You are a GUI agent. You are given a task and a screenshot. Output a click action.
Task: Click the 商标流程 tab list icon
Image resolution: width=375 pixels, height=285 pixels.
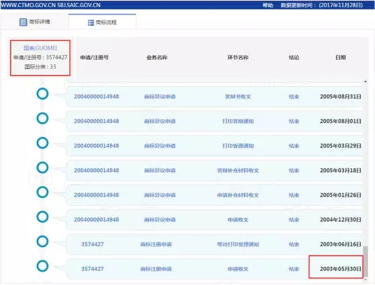pos(91,22)
